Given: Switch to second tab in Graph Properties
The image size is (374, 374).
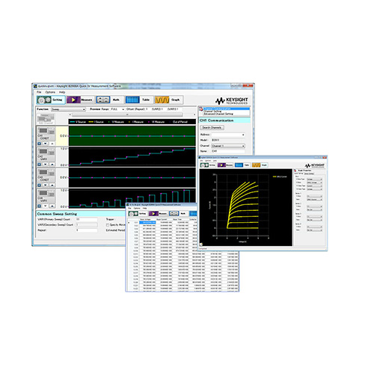Looking at the screenshot, I should tap(309, 174).
